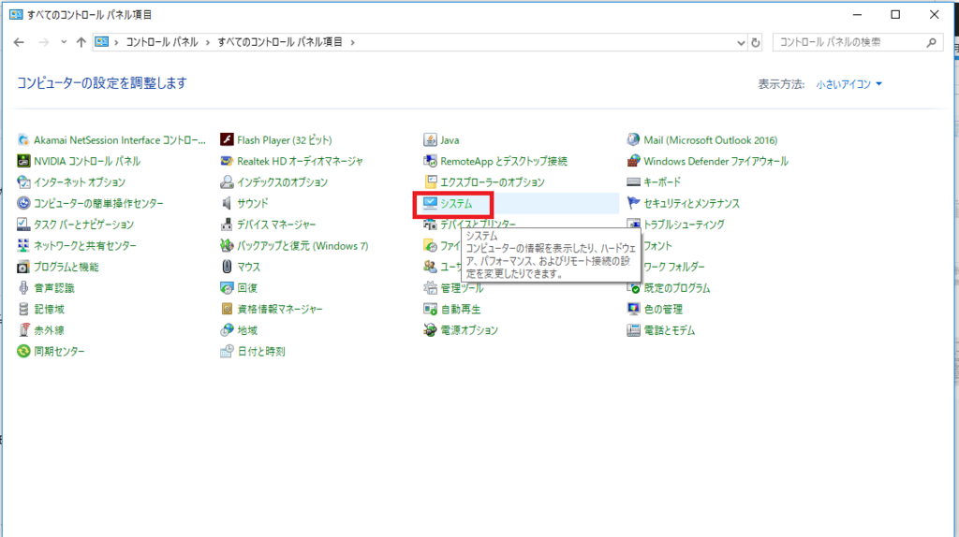Click the 色の管理 icon

[x=634, y=309]
